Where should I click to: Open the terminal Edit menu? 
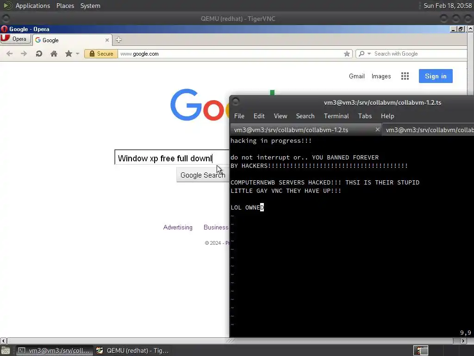coord(259,116)
